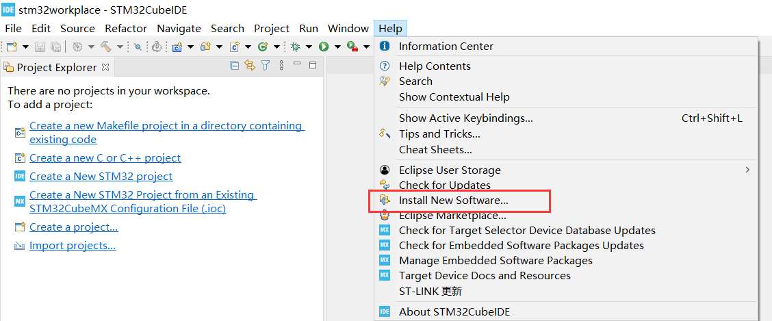Open the External Tools dropdown arrow
The width and height of the screenshot is (772, 321).
pos(366,47)
